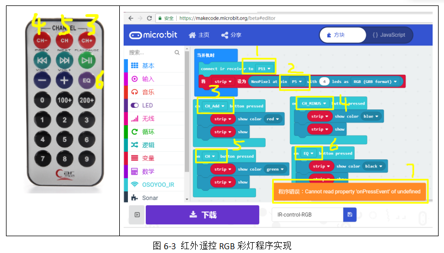Click the LED count value 4

click(324, 81)
